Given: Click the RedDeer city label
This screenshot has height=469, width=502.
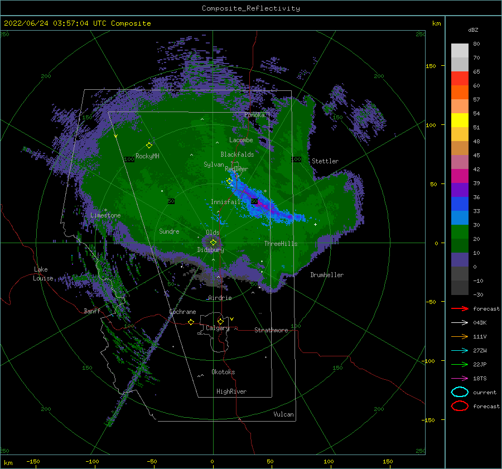Looking at the screenshot, I should (236, 169).
